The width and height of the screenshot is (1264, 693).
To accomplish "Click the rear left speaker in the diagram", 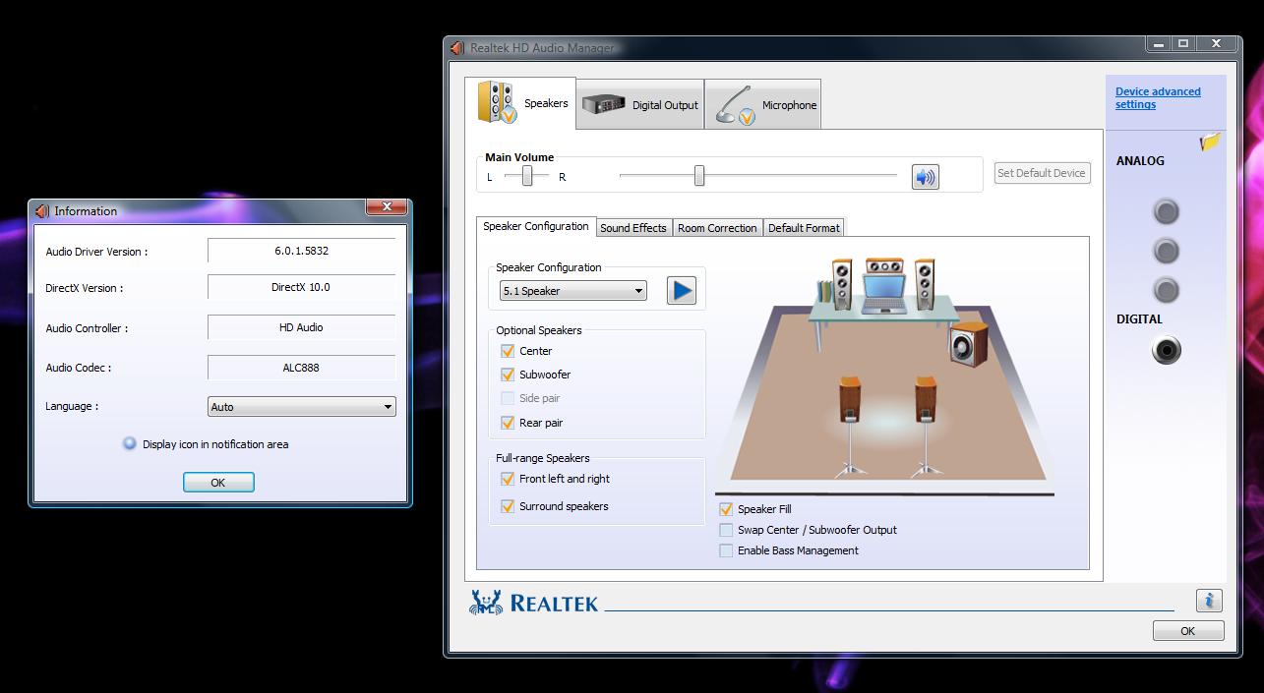I will (850, 426).
